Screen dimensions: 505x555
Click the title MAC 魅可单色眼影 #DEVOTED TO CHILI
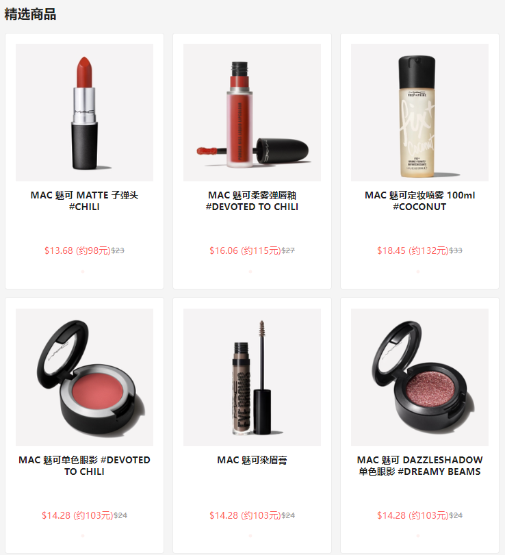click(x=84, y=465)
